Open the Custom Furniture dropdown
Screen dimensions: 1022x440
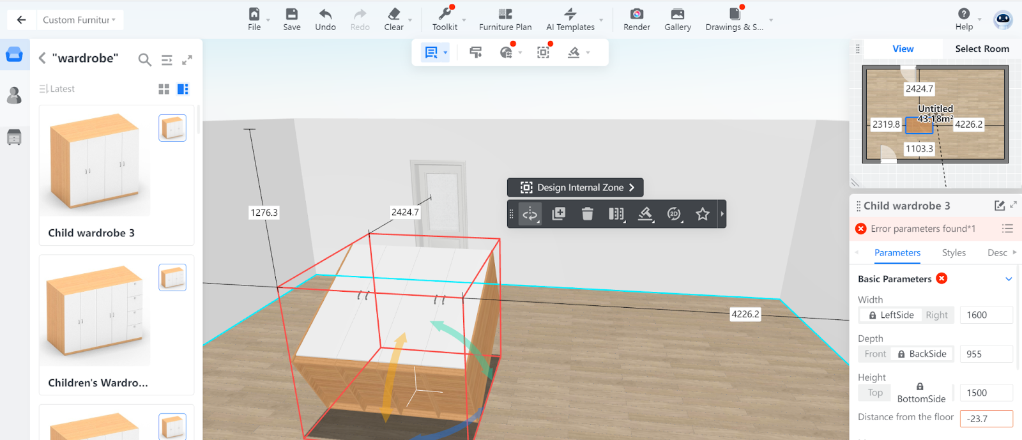coord(79,20)
